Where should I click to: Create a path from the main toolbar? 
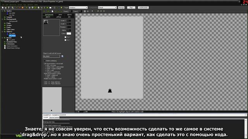click(35, 8)
